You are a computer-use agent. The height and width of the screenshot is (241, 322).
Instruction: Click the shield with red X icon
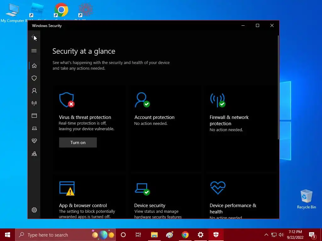(67, 100)
